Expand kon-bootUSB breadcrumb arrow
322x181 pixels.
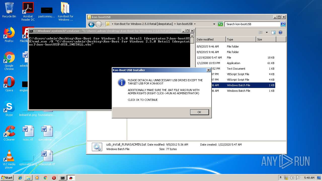point(195,24)
